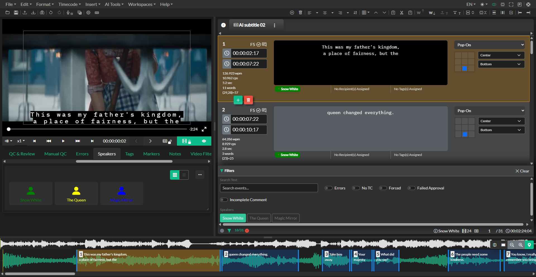Toggle the Errors filter switch
Screen dimensions: 536x277
[328, 188]
